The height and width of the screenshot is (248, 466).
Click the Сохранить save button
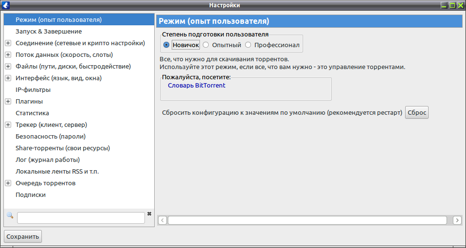(23, 237)
